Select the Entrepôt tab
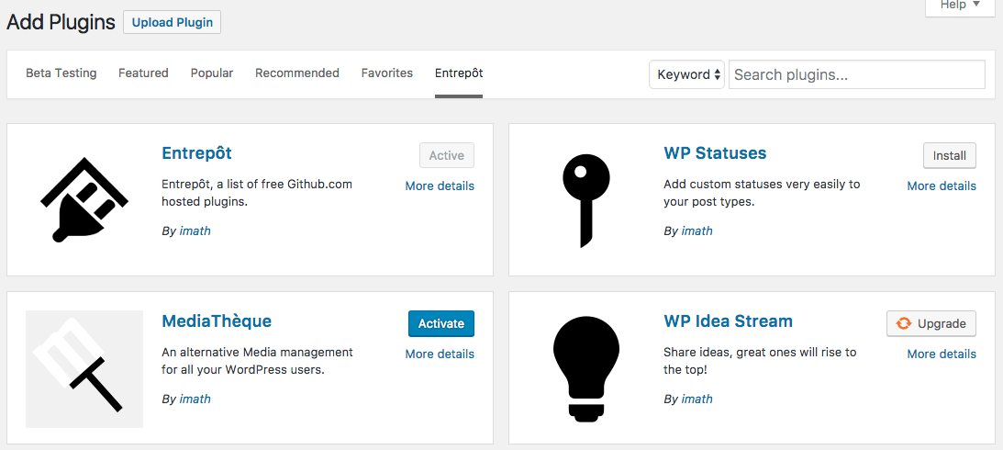The width and height of the screenshot is (1003, 450). [459, 73]
